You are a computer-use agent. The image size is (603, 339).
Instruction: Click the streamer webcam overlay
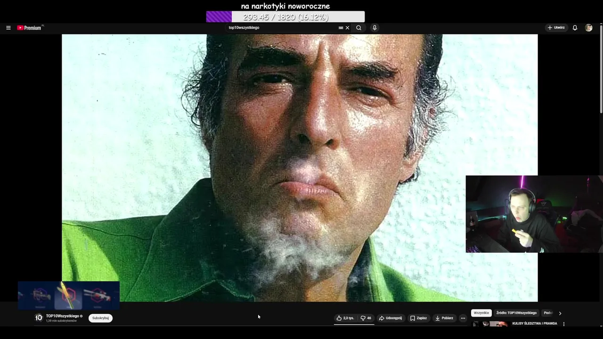[x=534, y=214]
